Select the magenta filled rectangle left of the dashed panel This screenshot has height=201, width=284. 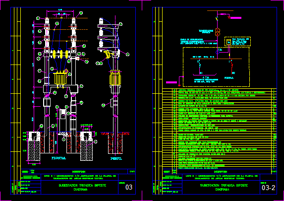point(171,82)
